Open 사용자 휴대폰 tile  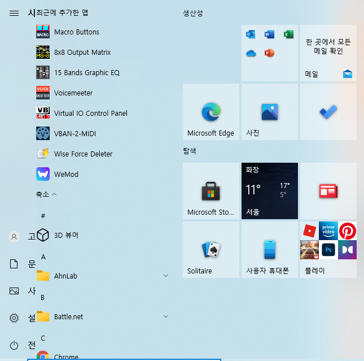click(270, 250)
